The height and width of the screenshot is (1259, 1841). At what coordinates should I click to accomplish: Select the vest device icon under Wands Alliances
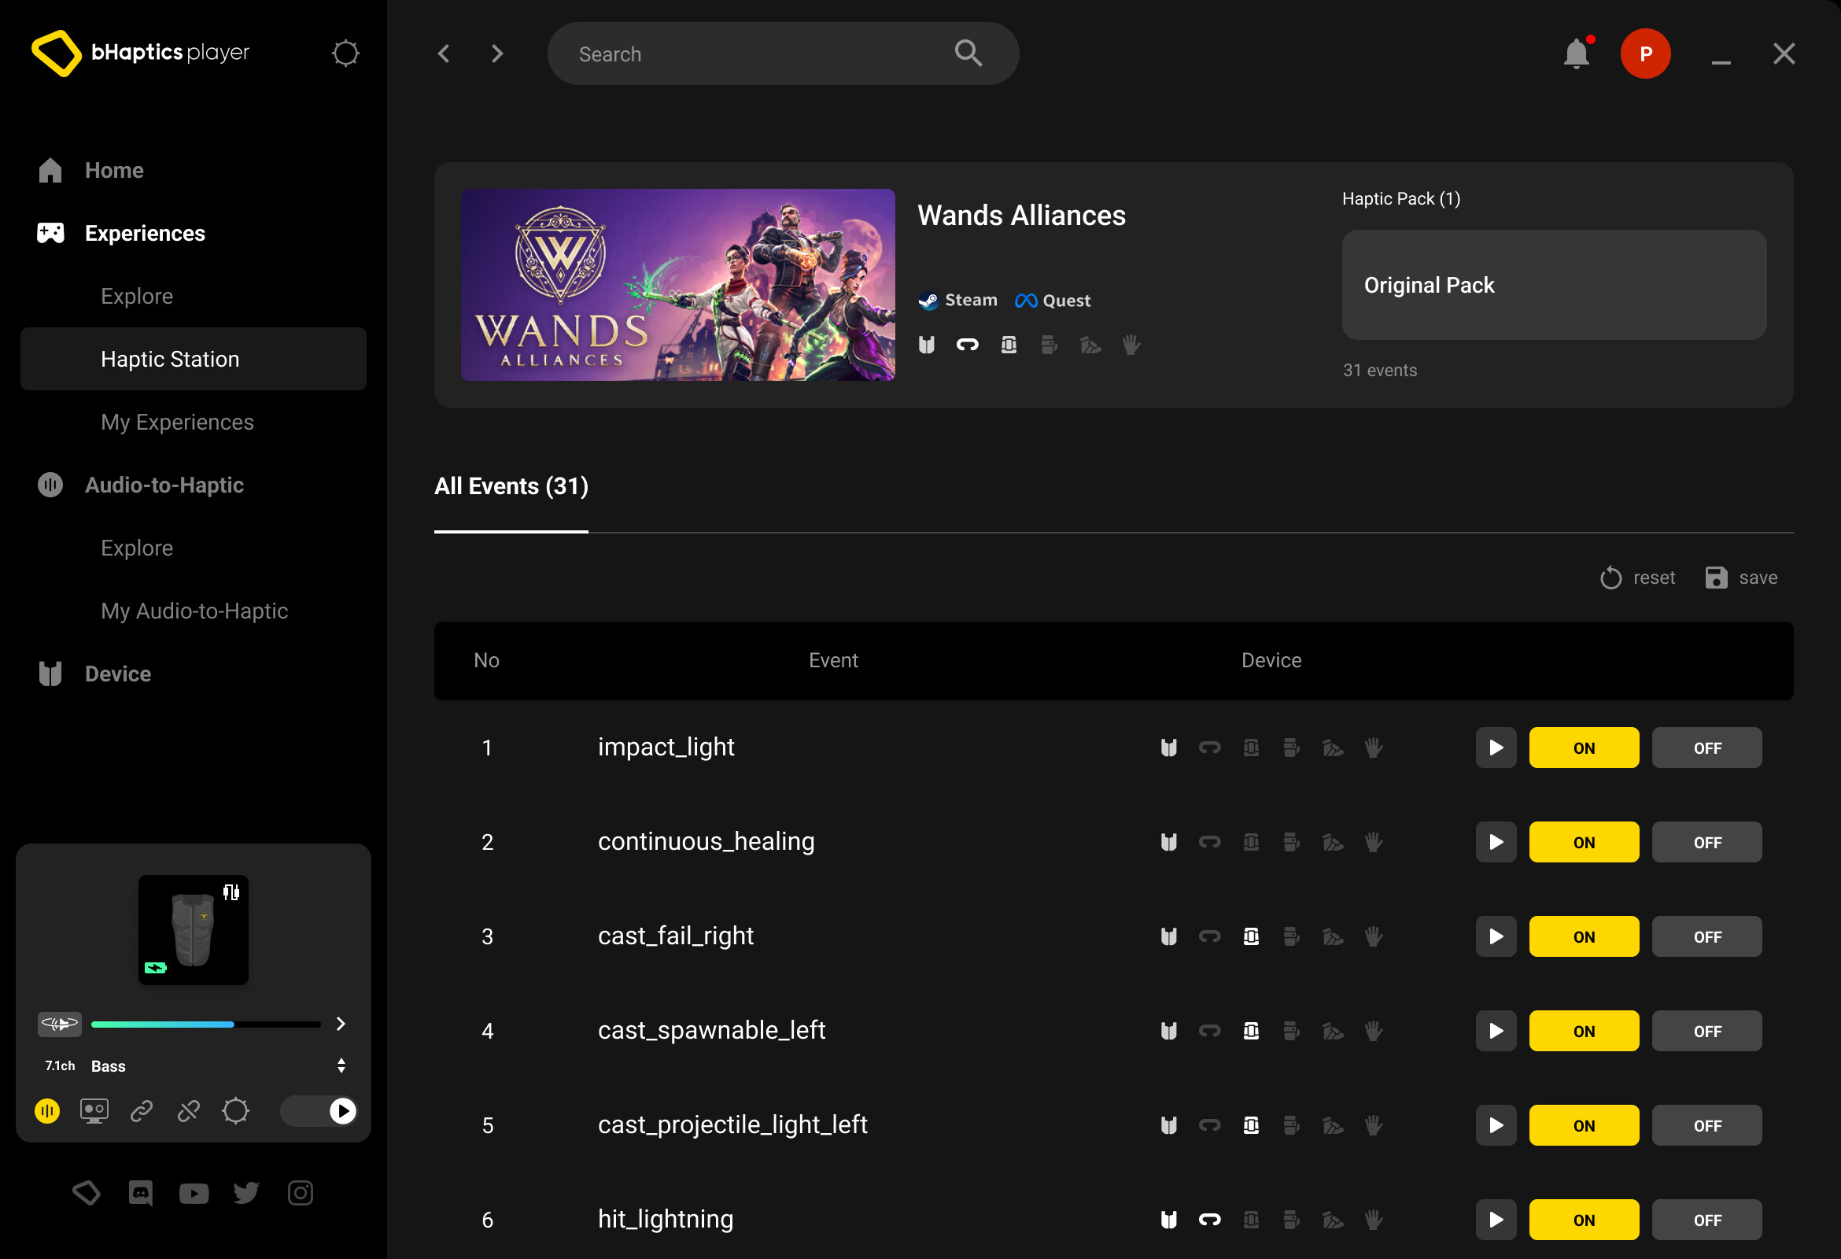point(927,345)
